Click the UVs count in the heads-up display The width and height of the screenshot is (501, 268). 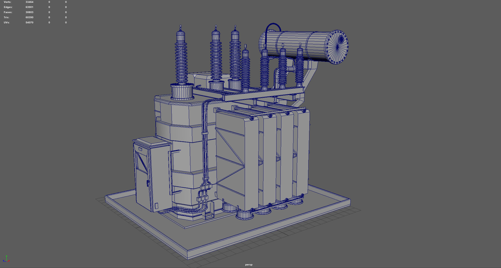[x=29, y=22]
